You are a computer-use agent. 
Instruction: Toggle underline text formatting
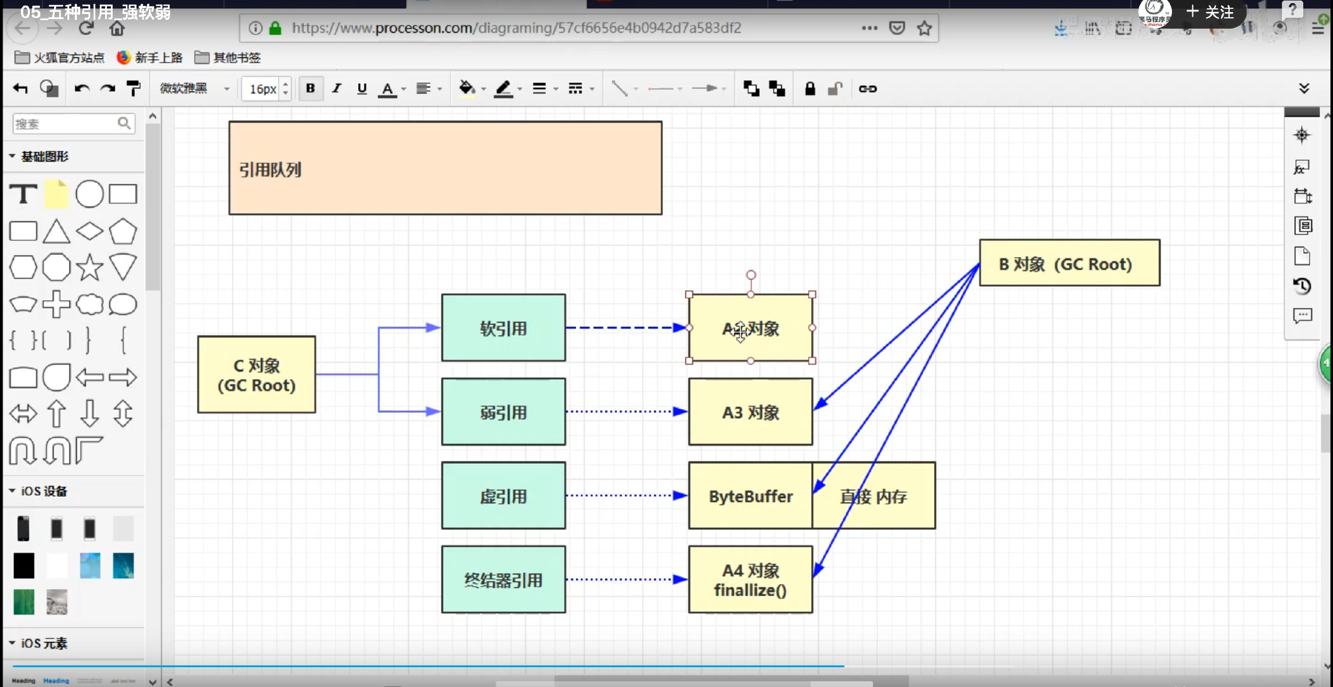tap(362, 88)
